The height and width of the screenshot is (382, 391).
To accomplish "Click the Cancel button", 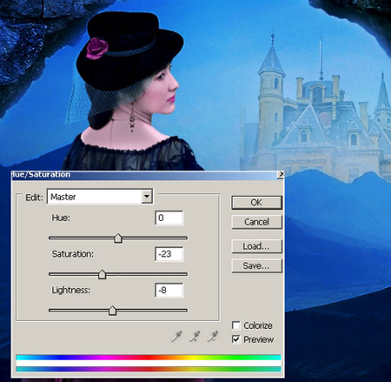I will [x=256, y=222].
